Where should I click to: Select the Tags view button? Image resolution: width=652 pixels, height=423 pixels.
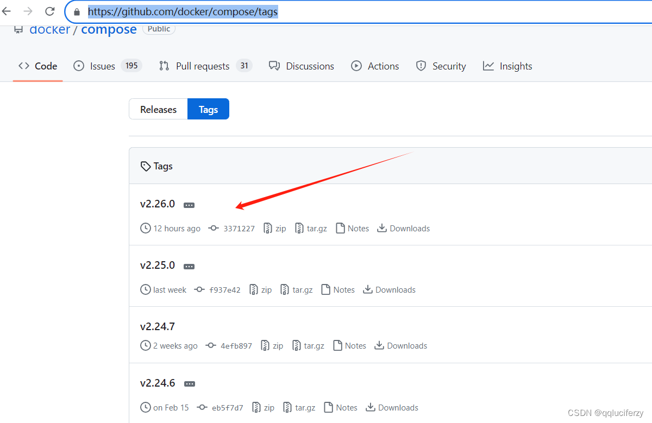208,109
